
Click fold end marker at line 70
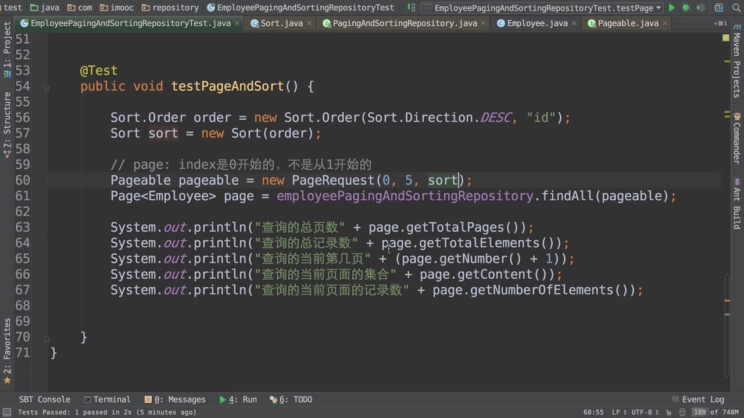click(x=46, y=338)
